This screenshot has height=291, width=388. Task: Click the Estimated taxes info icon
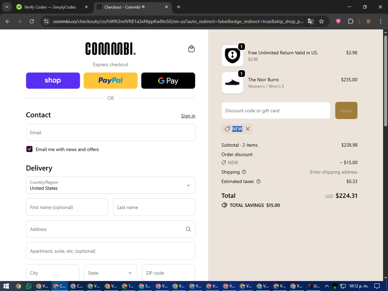[x=258, y=181]
